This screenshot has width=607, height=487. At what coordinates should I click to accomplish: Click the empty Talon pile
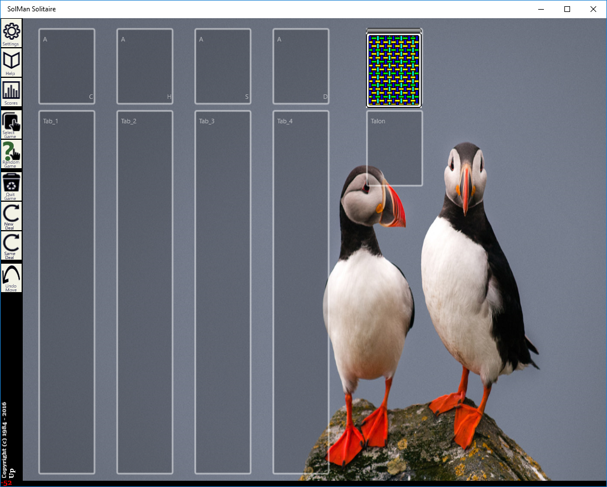[394, 148]
